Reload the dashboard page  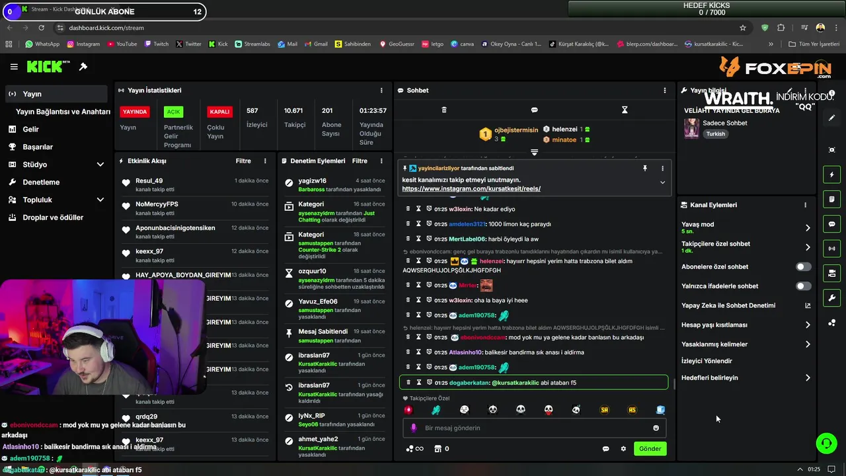[x=41, y=28]
